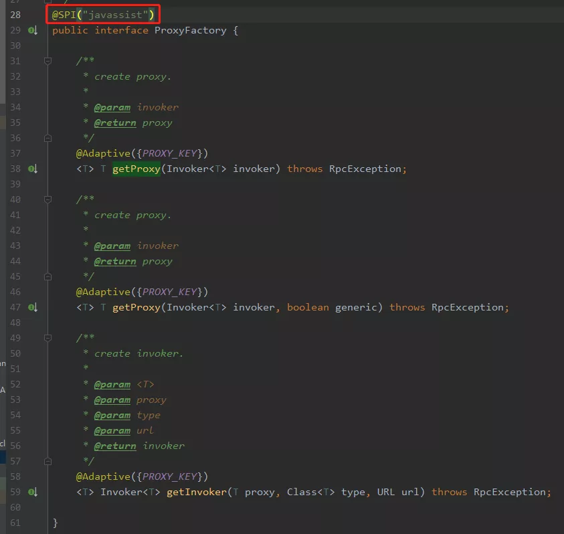Image resolution: width=564 pixels, height=534 pixels.
Task: Click the @return tag on line 35
Action: pyautogui.click(x=115, y=123)
